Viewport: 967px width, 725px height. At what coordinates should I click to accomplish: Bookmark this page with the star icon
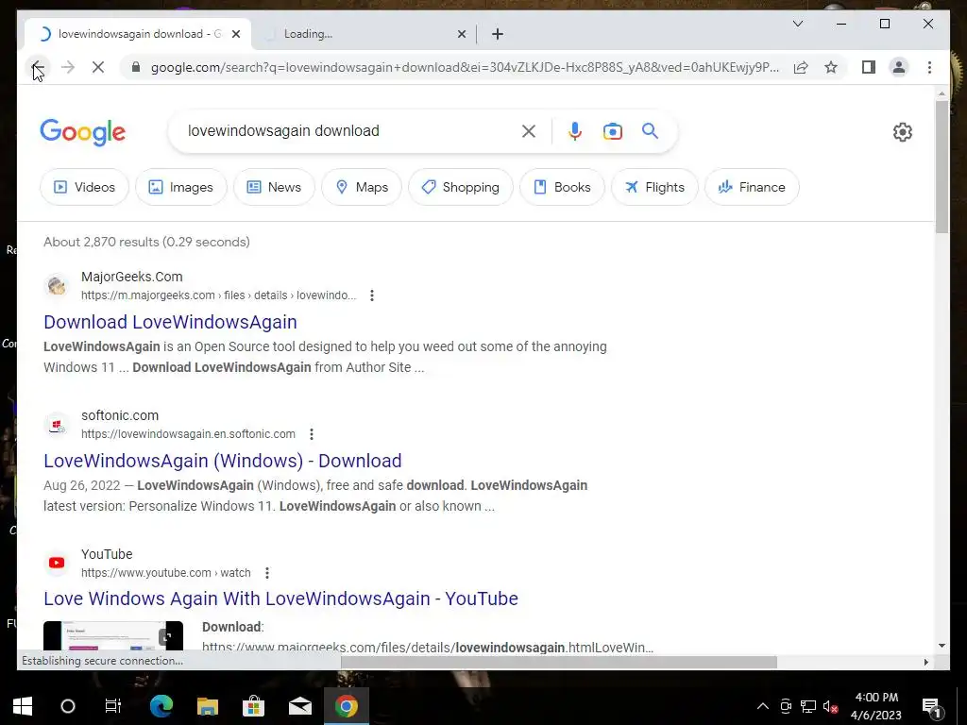831,67
